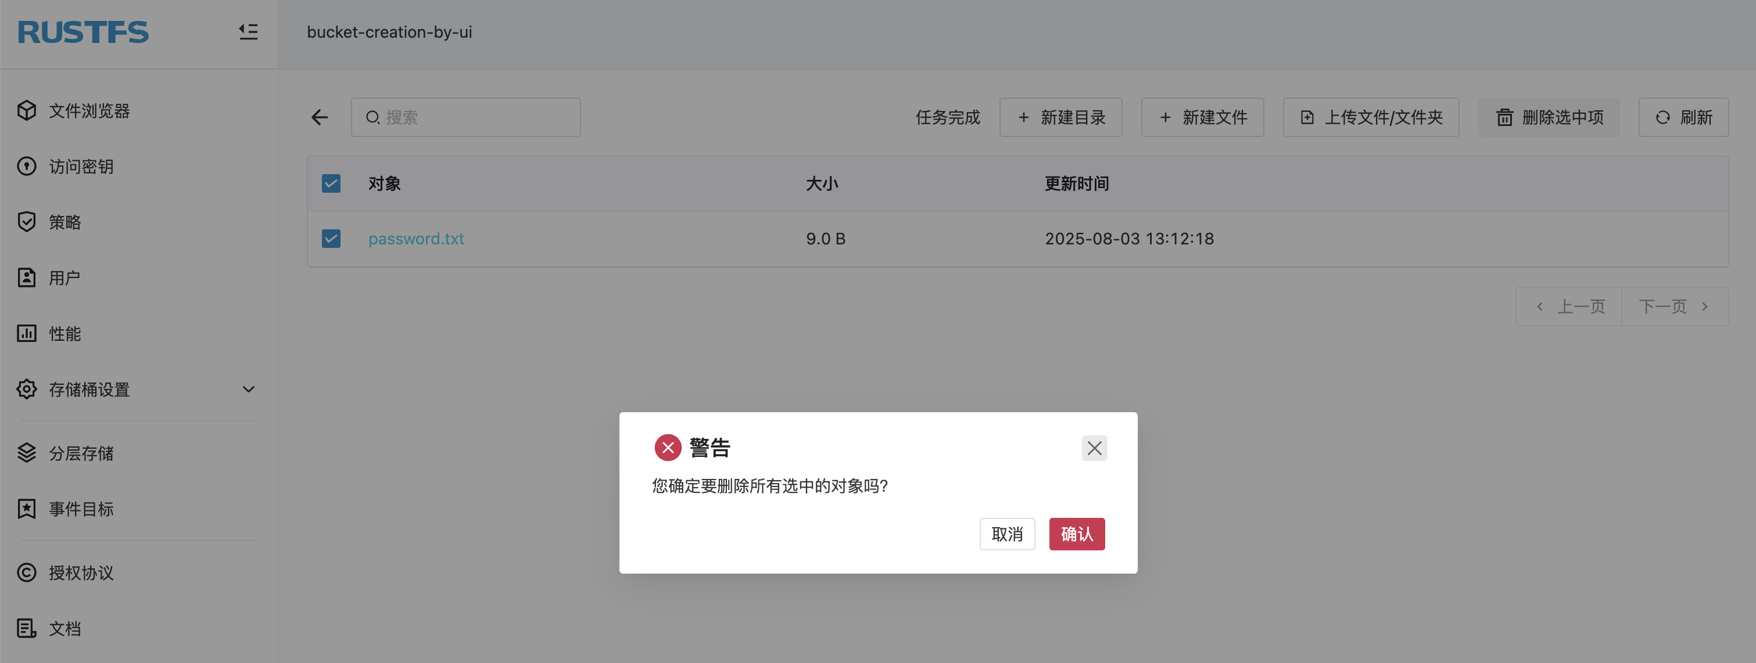Open the password.txt file link

(416, 239)
